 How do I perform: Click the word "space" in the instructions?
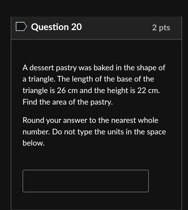156,132
